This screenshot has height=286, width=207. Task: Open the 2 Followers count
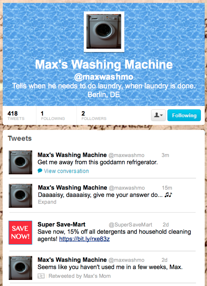[x=94, y=115]
